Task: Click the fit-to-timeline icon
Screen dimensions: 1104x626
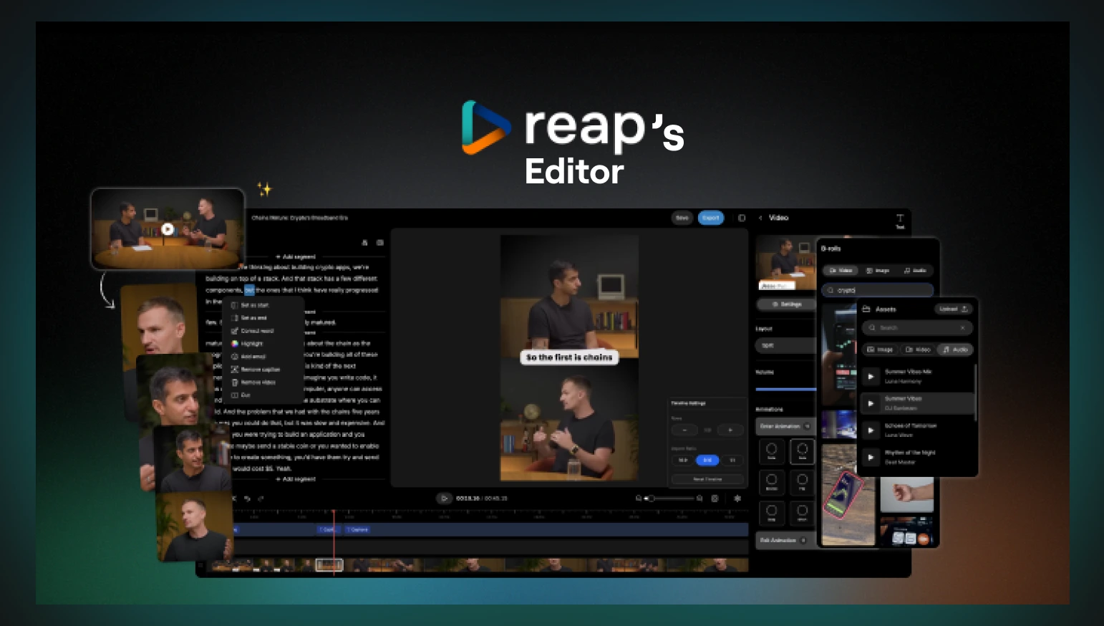Action: (x=715, y=499)
